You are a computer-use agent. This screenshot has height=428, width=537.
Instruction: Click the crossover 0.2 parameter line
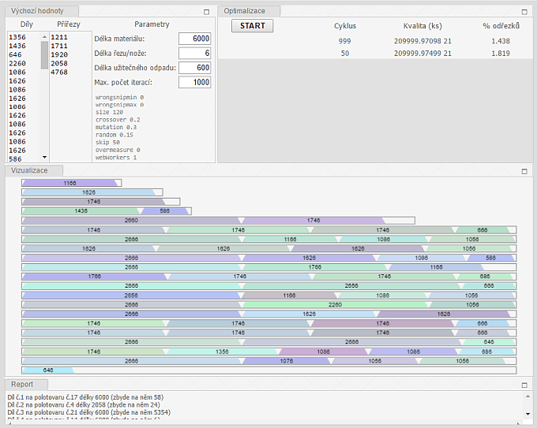click(118, 120)
